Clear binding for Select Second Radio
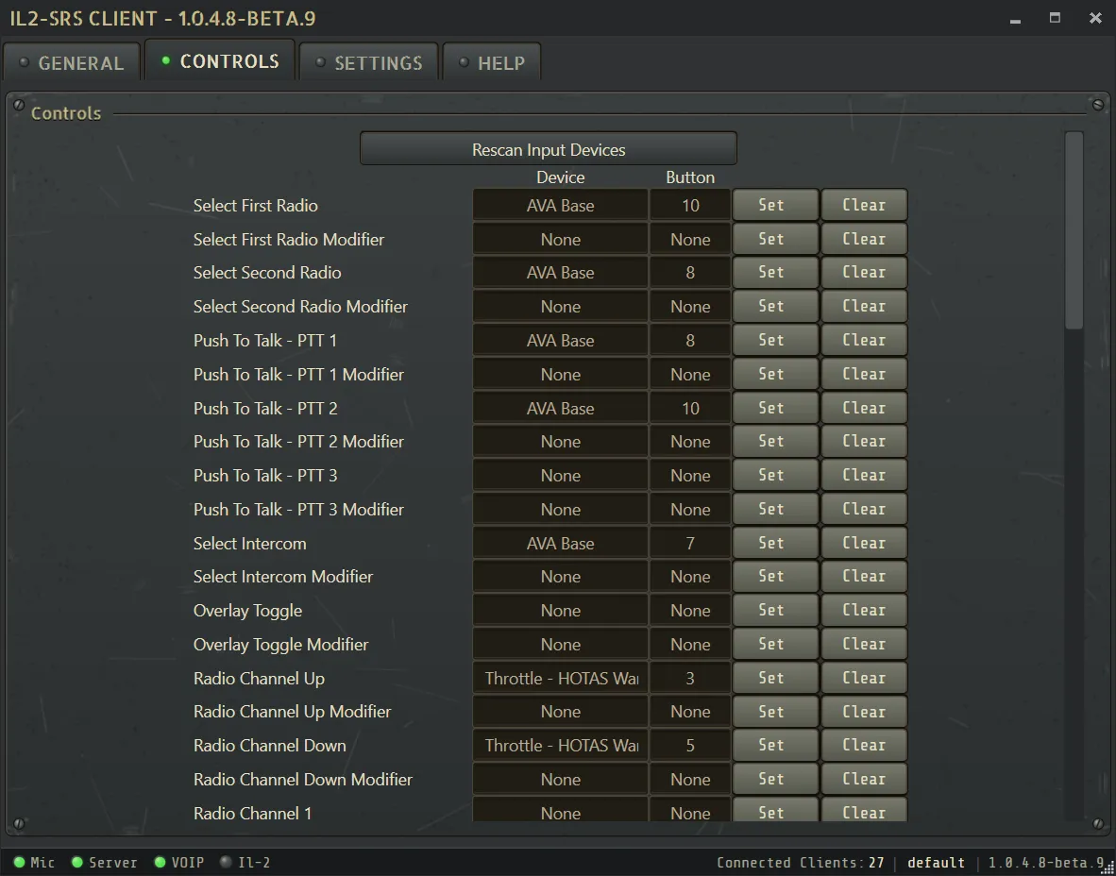1116x876 pixels. 864,273
